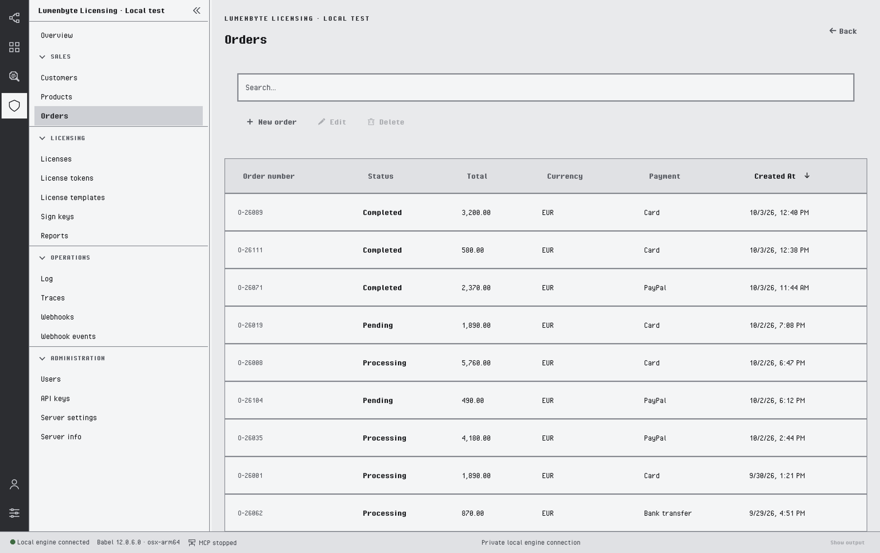This screenshot has width=880, height=553.
Task: Focus the Search orders field
Action: (546, 88)
